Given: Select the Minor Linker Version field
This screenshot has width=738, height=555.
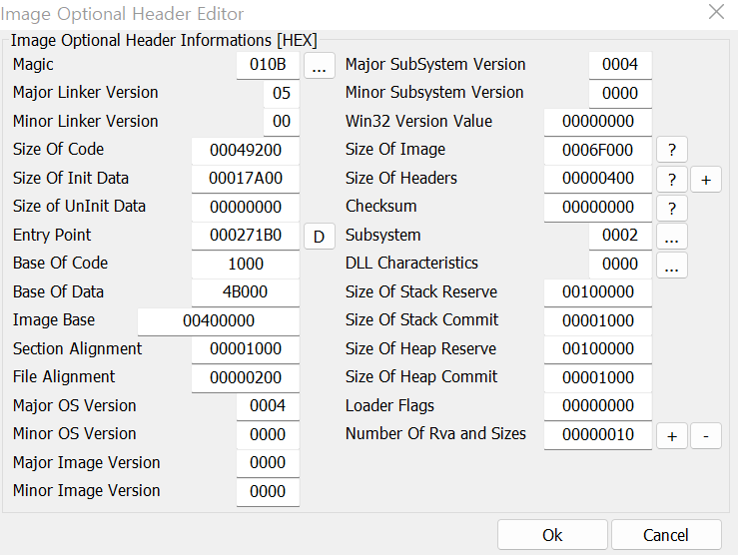Looking at the screenshot, I should click(282, 122).
